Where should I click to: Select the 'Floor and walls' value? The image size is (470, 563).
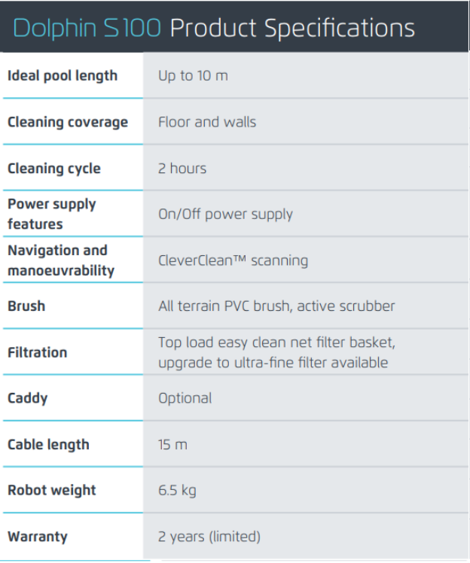[207, 122]
